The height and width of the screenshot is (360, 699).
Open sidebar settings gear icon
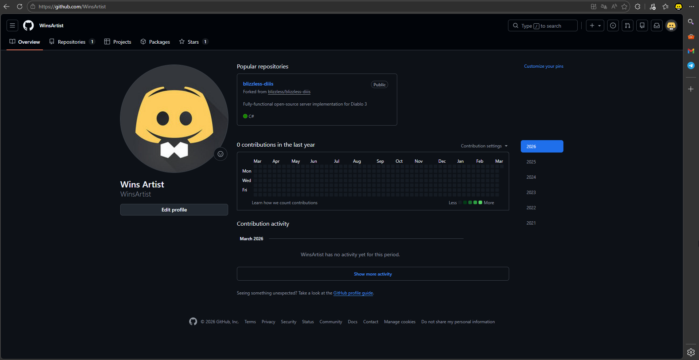(691, 352)
